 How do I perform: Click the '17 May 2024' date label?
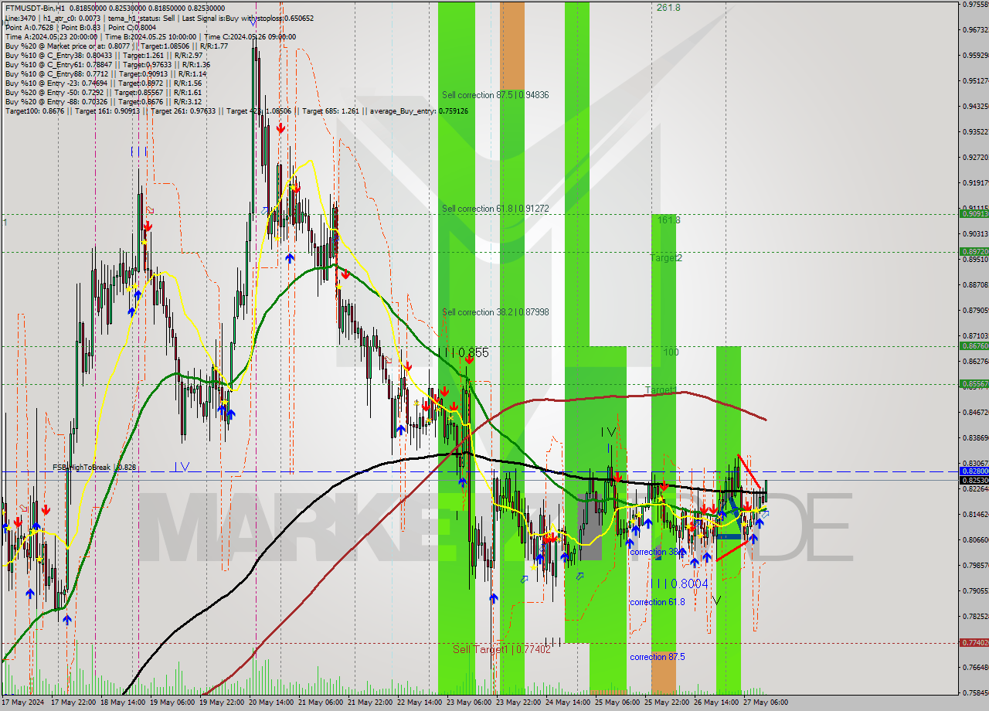click(x=22, y=702)
